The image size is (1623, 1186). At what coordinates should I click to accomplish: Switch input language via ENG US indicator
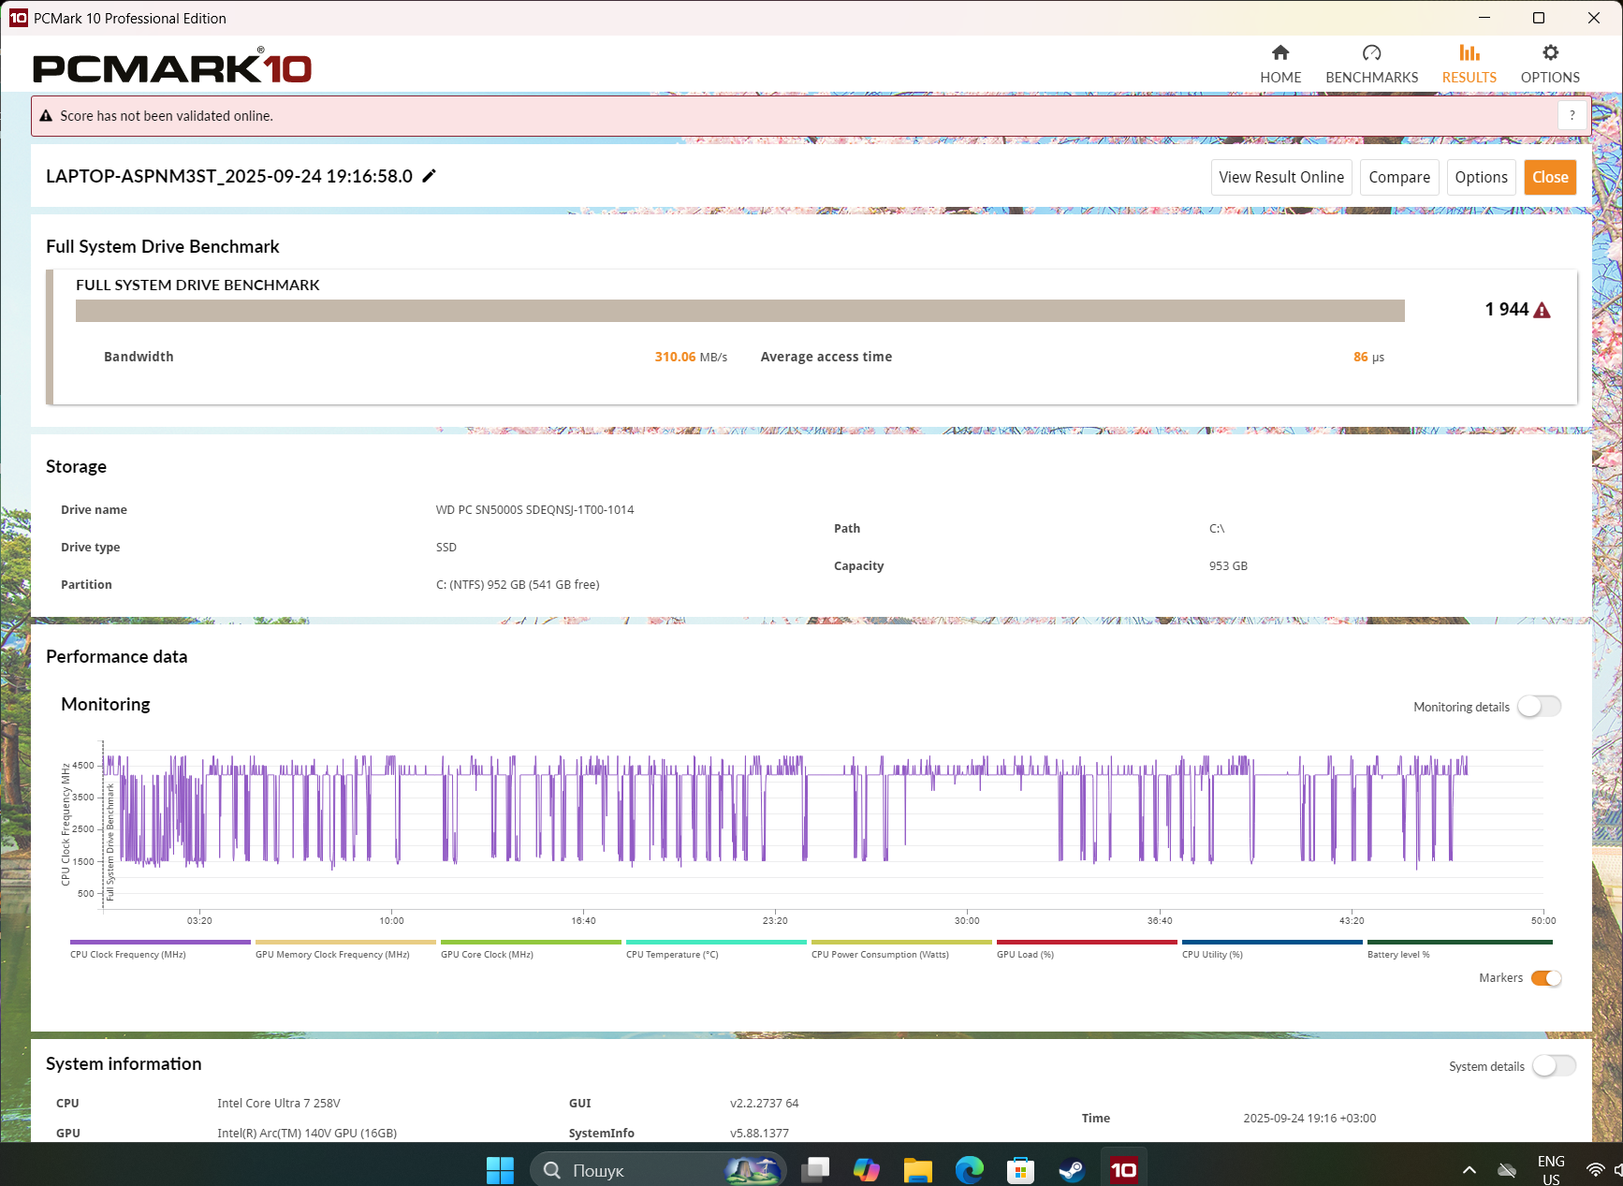point(1551,1170)
